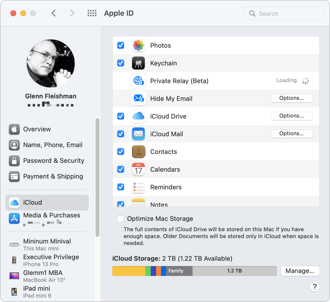Click the Hide My Email envelope icon
330x302 pixels.
(x=138, y=98)
